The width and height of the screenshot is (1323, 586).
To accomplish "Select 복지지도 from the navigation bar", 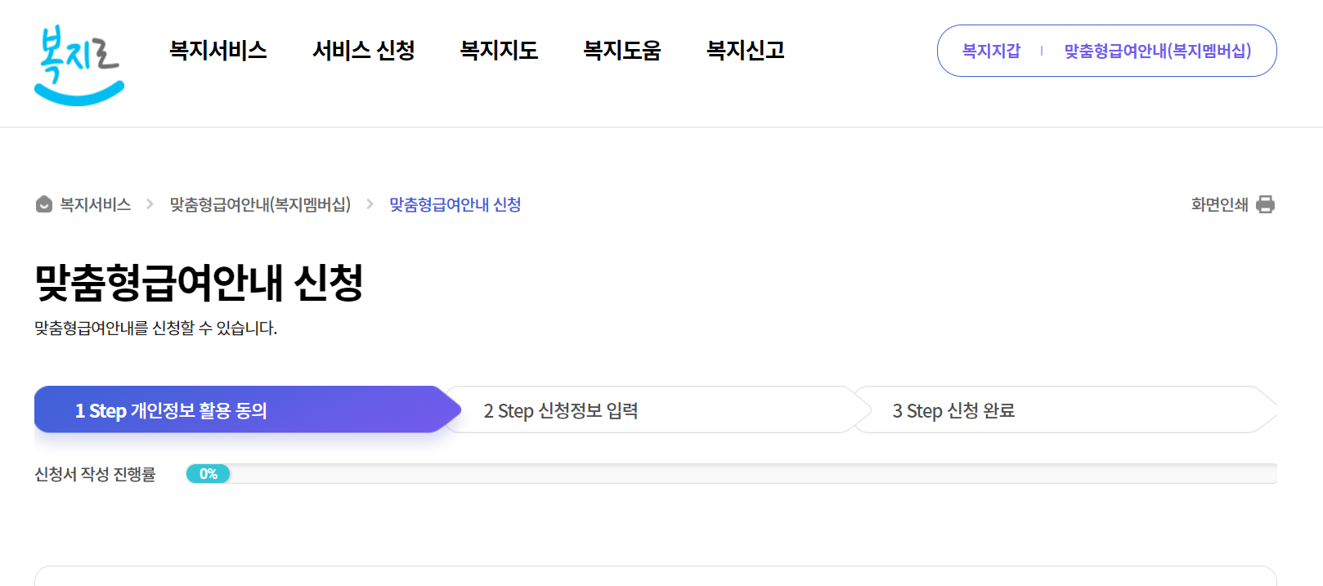I will pyautogui.click(x=499, y=50).
